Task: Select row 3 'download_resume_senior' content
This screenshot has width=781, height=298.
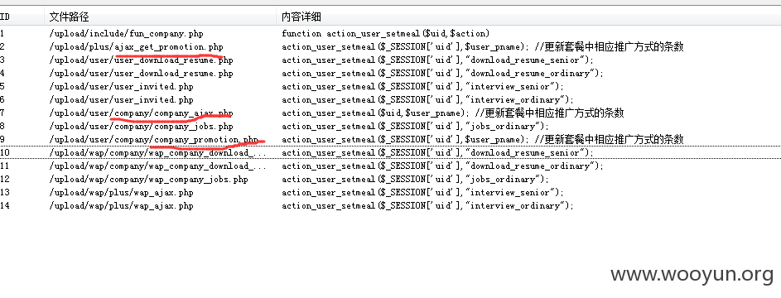Action: coord(438,60)
